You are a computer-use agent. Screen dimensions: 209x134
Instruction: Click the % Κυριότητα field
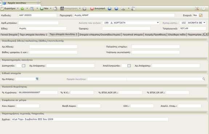tap(37, 93)
